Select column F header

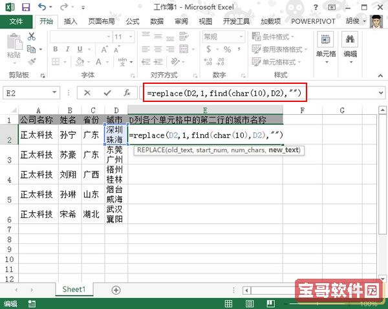click(303, 110)
